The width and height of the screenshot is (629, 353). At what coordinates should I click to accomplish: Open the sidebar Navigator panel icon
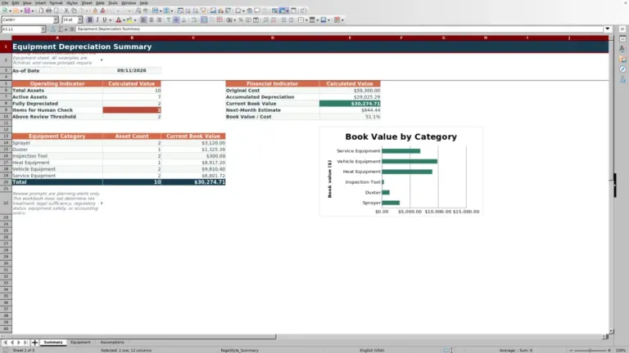point(622,69)
